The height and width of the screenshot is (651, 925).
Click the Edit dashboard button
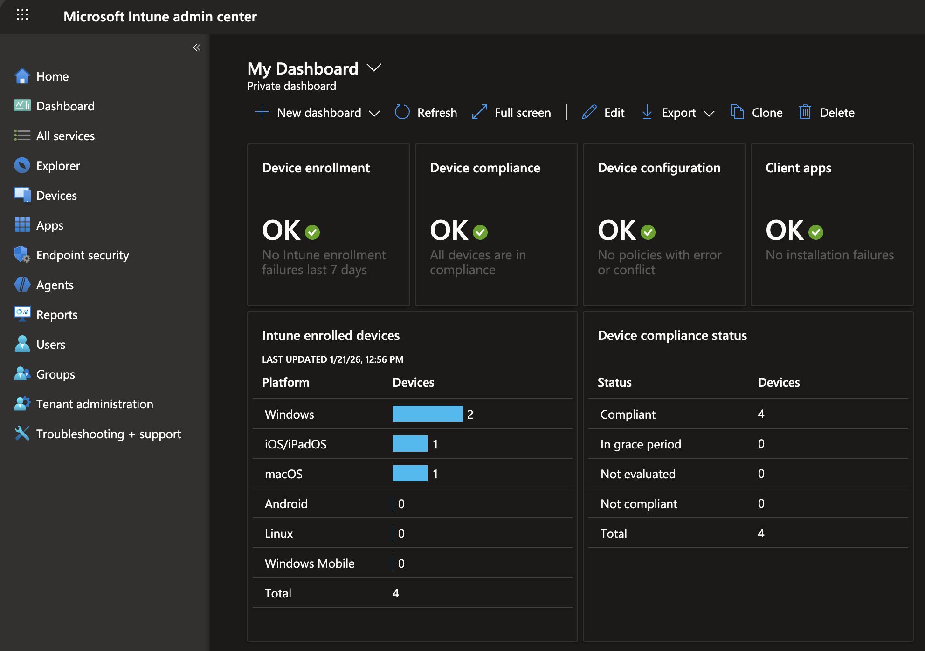(x=603, y=112)
